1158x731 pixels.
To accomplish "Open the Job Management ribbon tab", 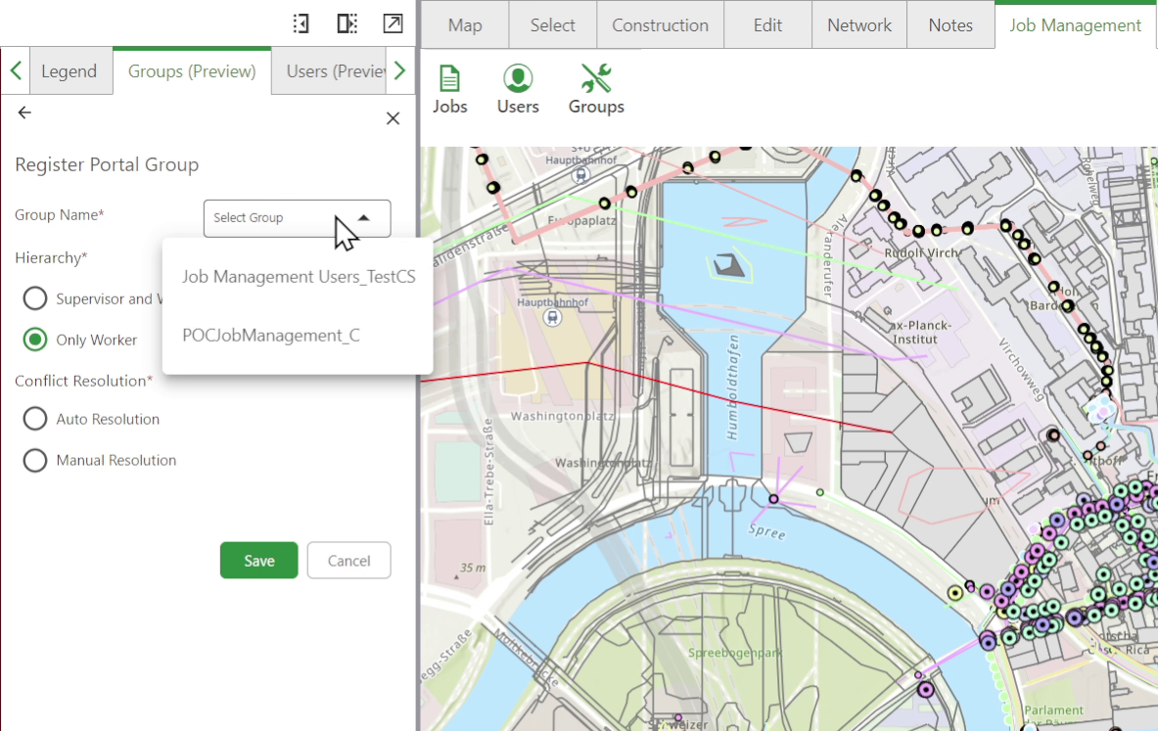I will [1075, 25].
